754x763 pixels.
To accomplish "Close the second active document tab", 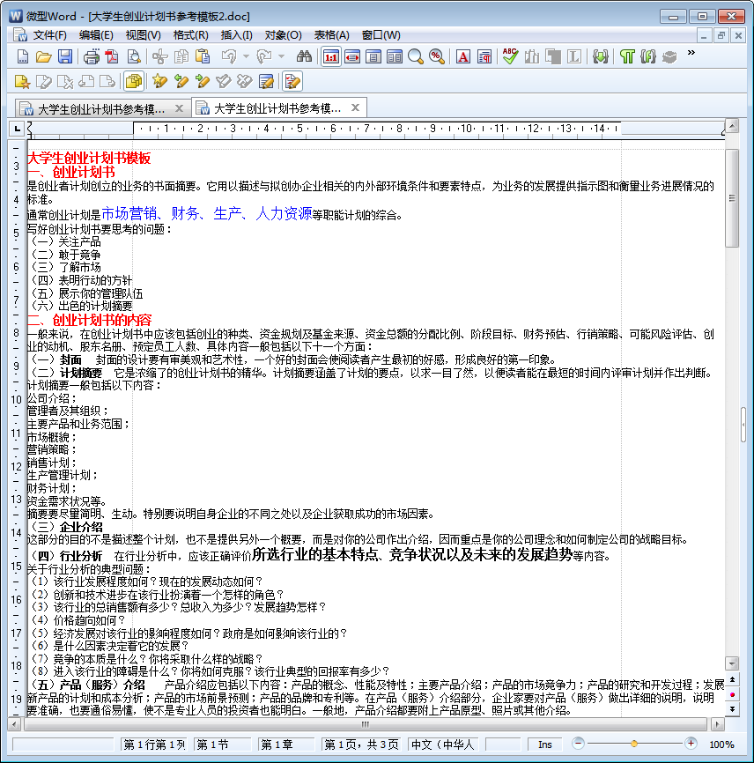I will (x=355, y=107).
